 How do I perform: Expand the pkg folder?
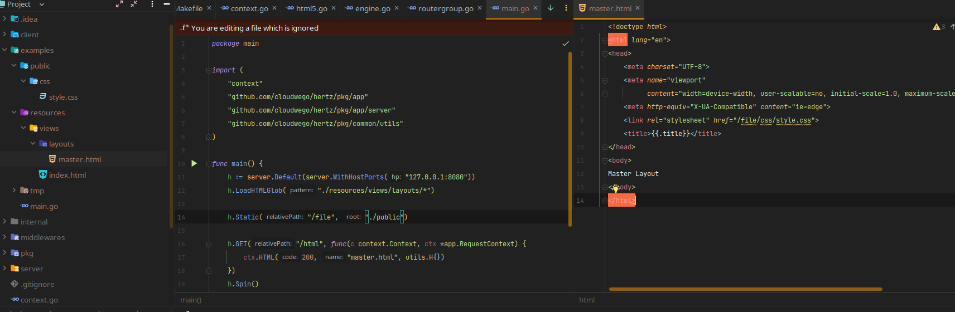(x=4, y=253)
